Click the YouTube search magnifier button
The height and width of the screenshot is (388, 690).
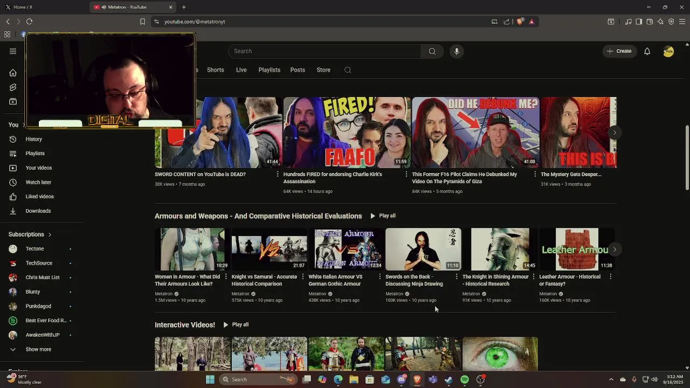pos(432,51)
